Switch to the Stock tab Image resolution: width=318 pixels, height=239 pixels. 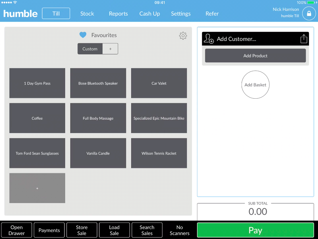(87, 14)
